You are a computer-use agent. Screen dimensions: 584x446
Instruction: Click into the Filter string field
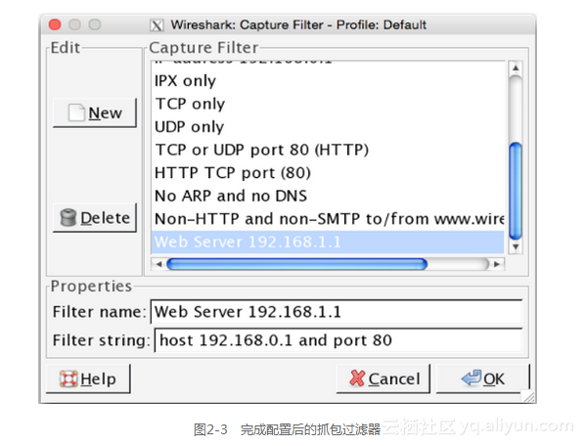pyautogui.click(x=338, y=340)
